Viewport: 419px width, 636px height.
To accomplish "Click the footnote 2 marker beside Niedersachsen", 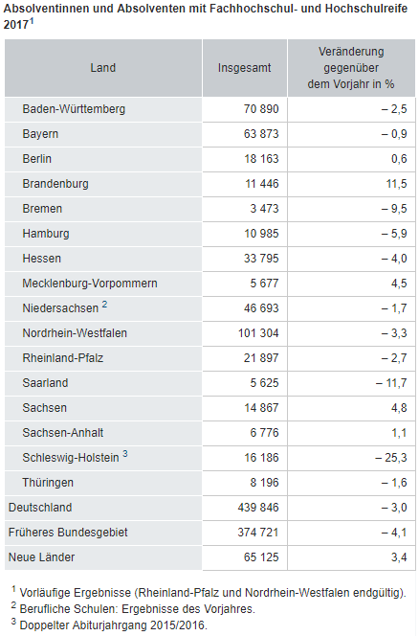I will pos(104,305).
